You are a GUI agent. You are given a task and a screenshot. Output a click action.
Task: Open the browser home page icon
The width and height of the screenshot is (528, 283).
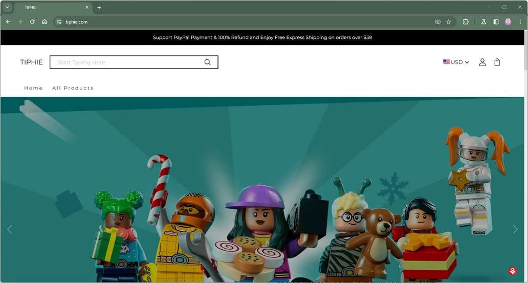(x=45, y=22)
